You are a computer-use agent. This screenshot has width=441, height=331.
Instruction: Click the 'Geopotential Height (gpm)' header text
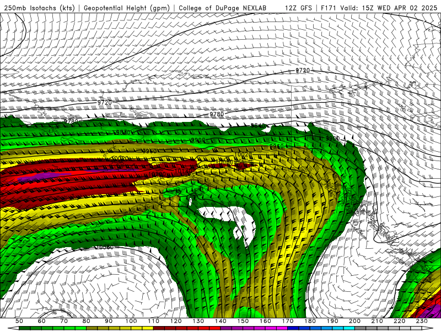[127, 8]
